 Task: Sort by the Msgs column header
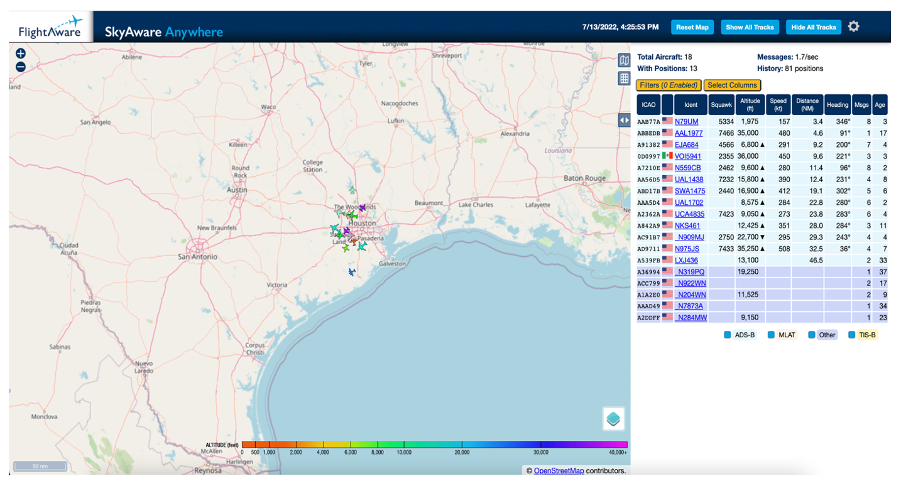pos(861,104)
